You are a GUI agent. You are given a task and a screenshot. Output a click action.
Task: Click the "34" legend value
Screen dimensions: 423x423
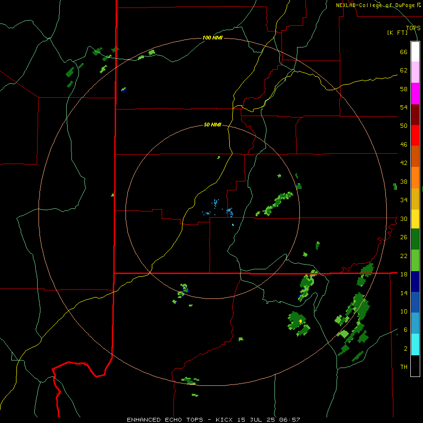coord(404,200)
